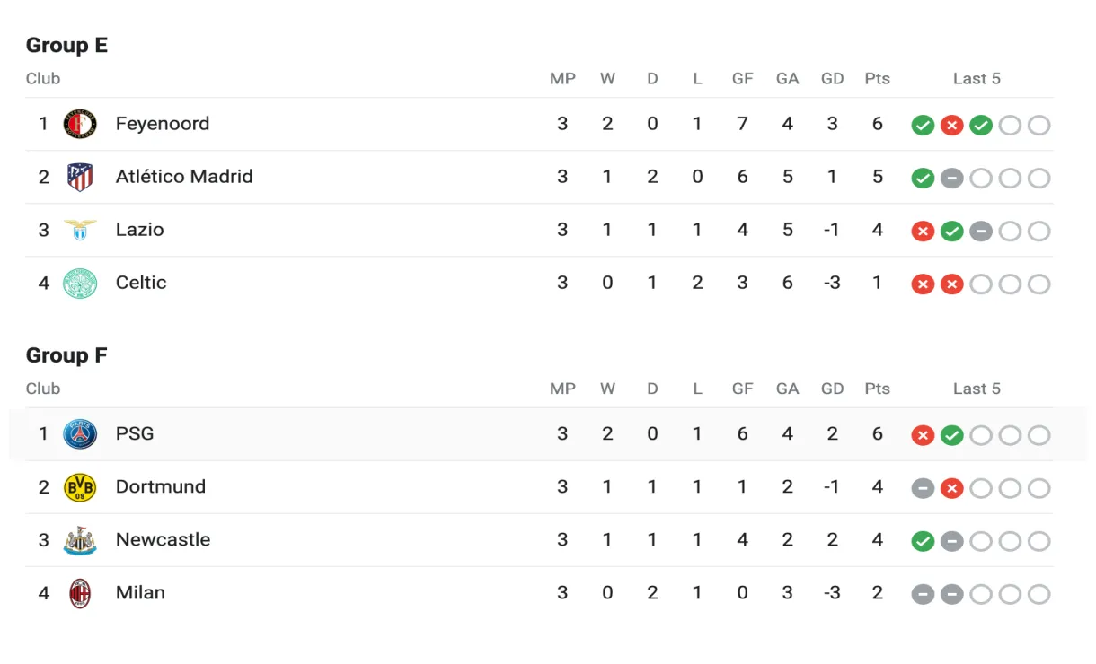Viewport: 1096px width, 664px height.
Task: Click Newcastle's green win result icon
Action: [x=923, y=542]
